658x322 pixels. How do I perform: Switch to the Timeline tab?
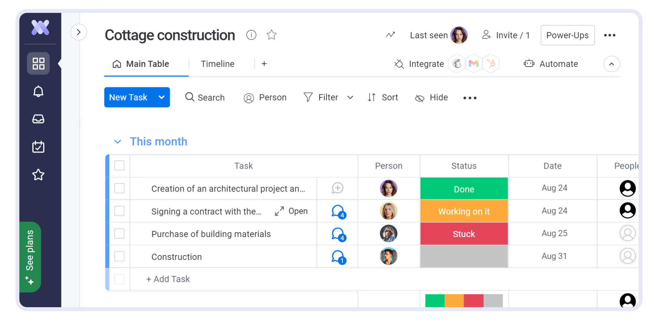(x=217, y=64)
